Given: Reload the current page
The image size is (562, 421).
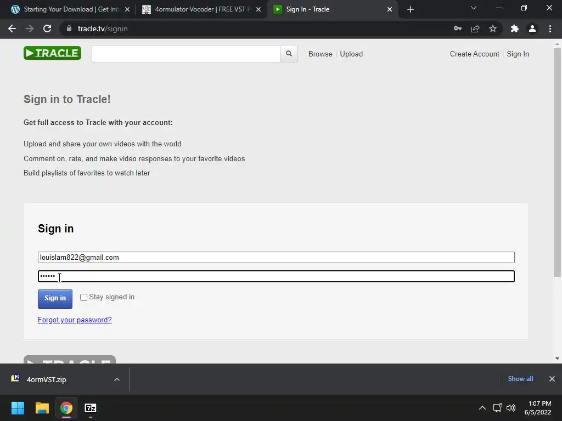Looking at the screenshot, I should [47, 29].
